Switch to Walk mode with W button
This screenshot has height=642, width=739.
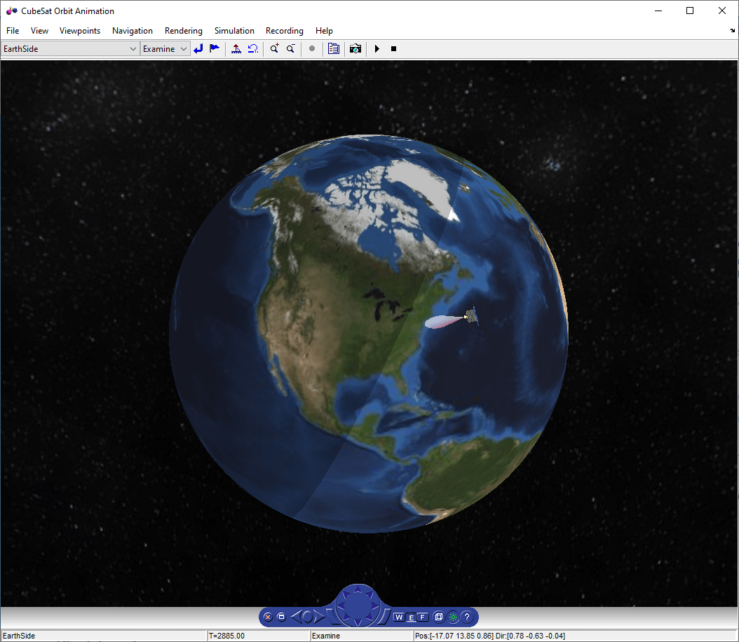[x=399, y=617]
